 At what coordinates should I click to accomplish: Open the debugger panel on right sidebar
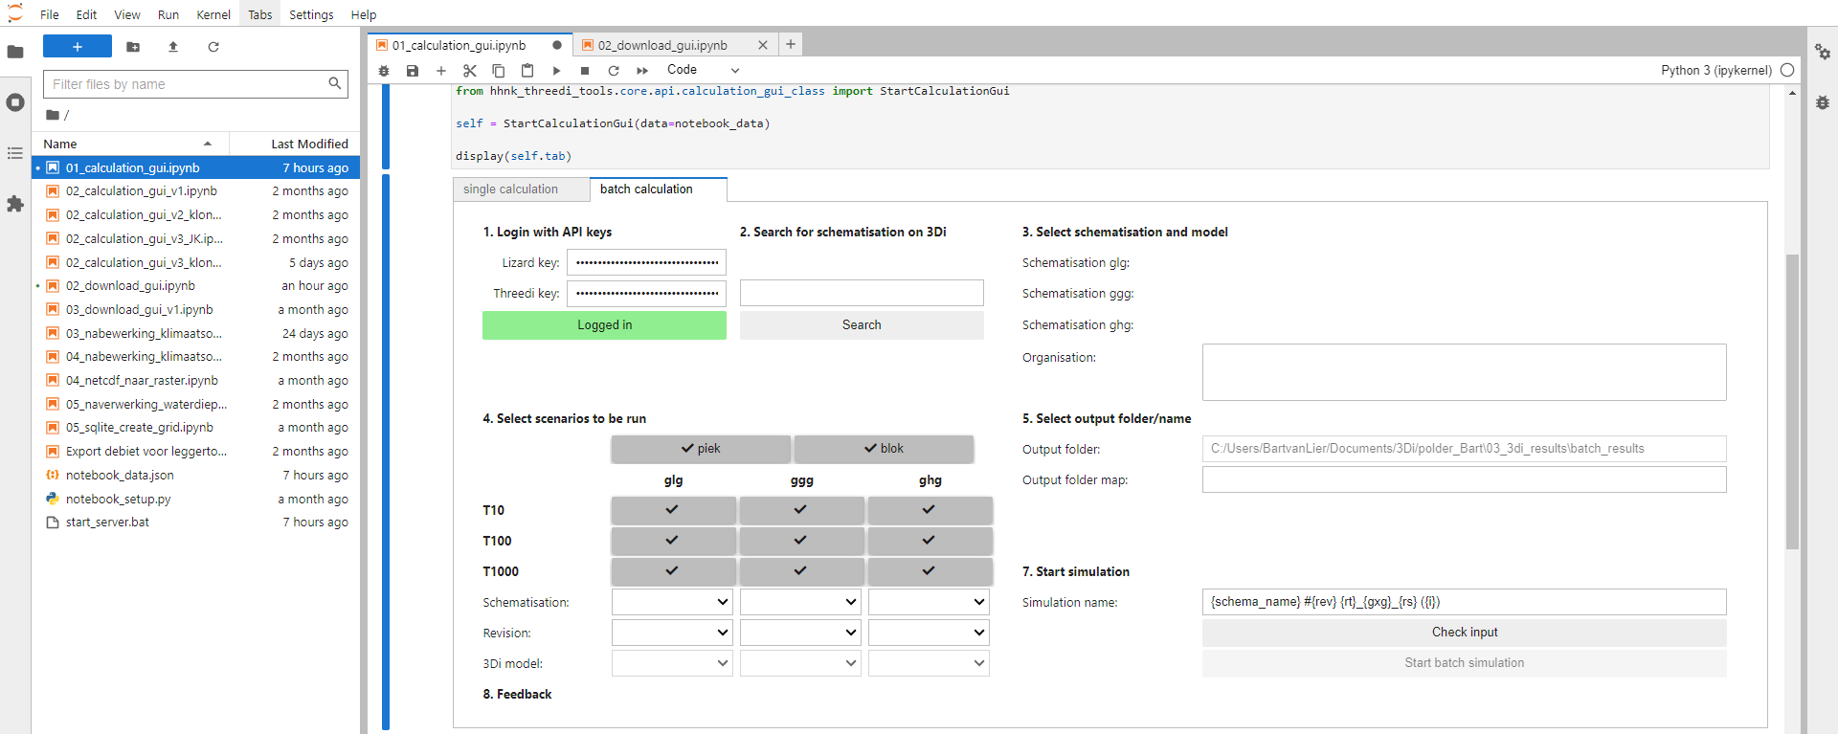(1823, 102)
